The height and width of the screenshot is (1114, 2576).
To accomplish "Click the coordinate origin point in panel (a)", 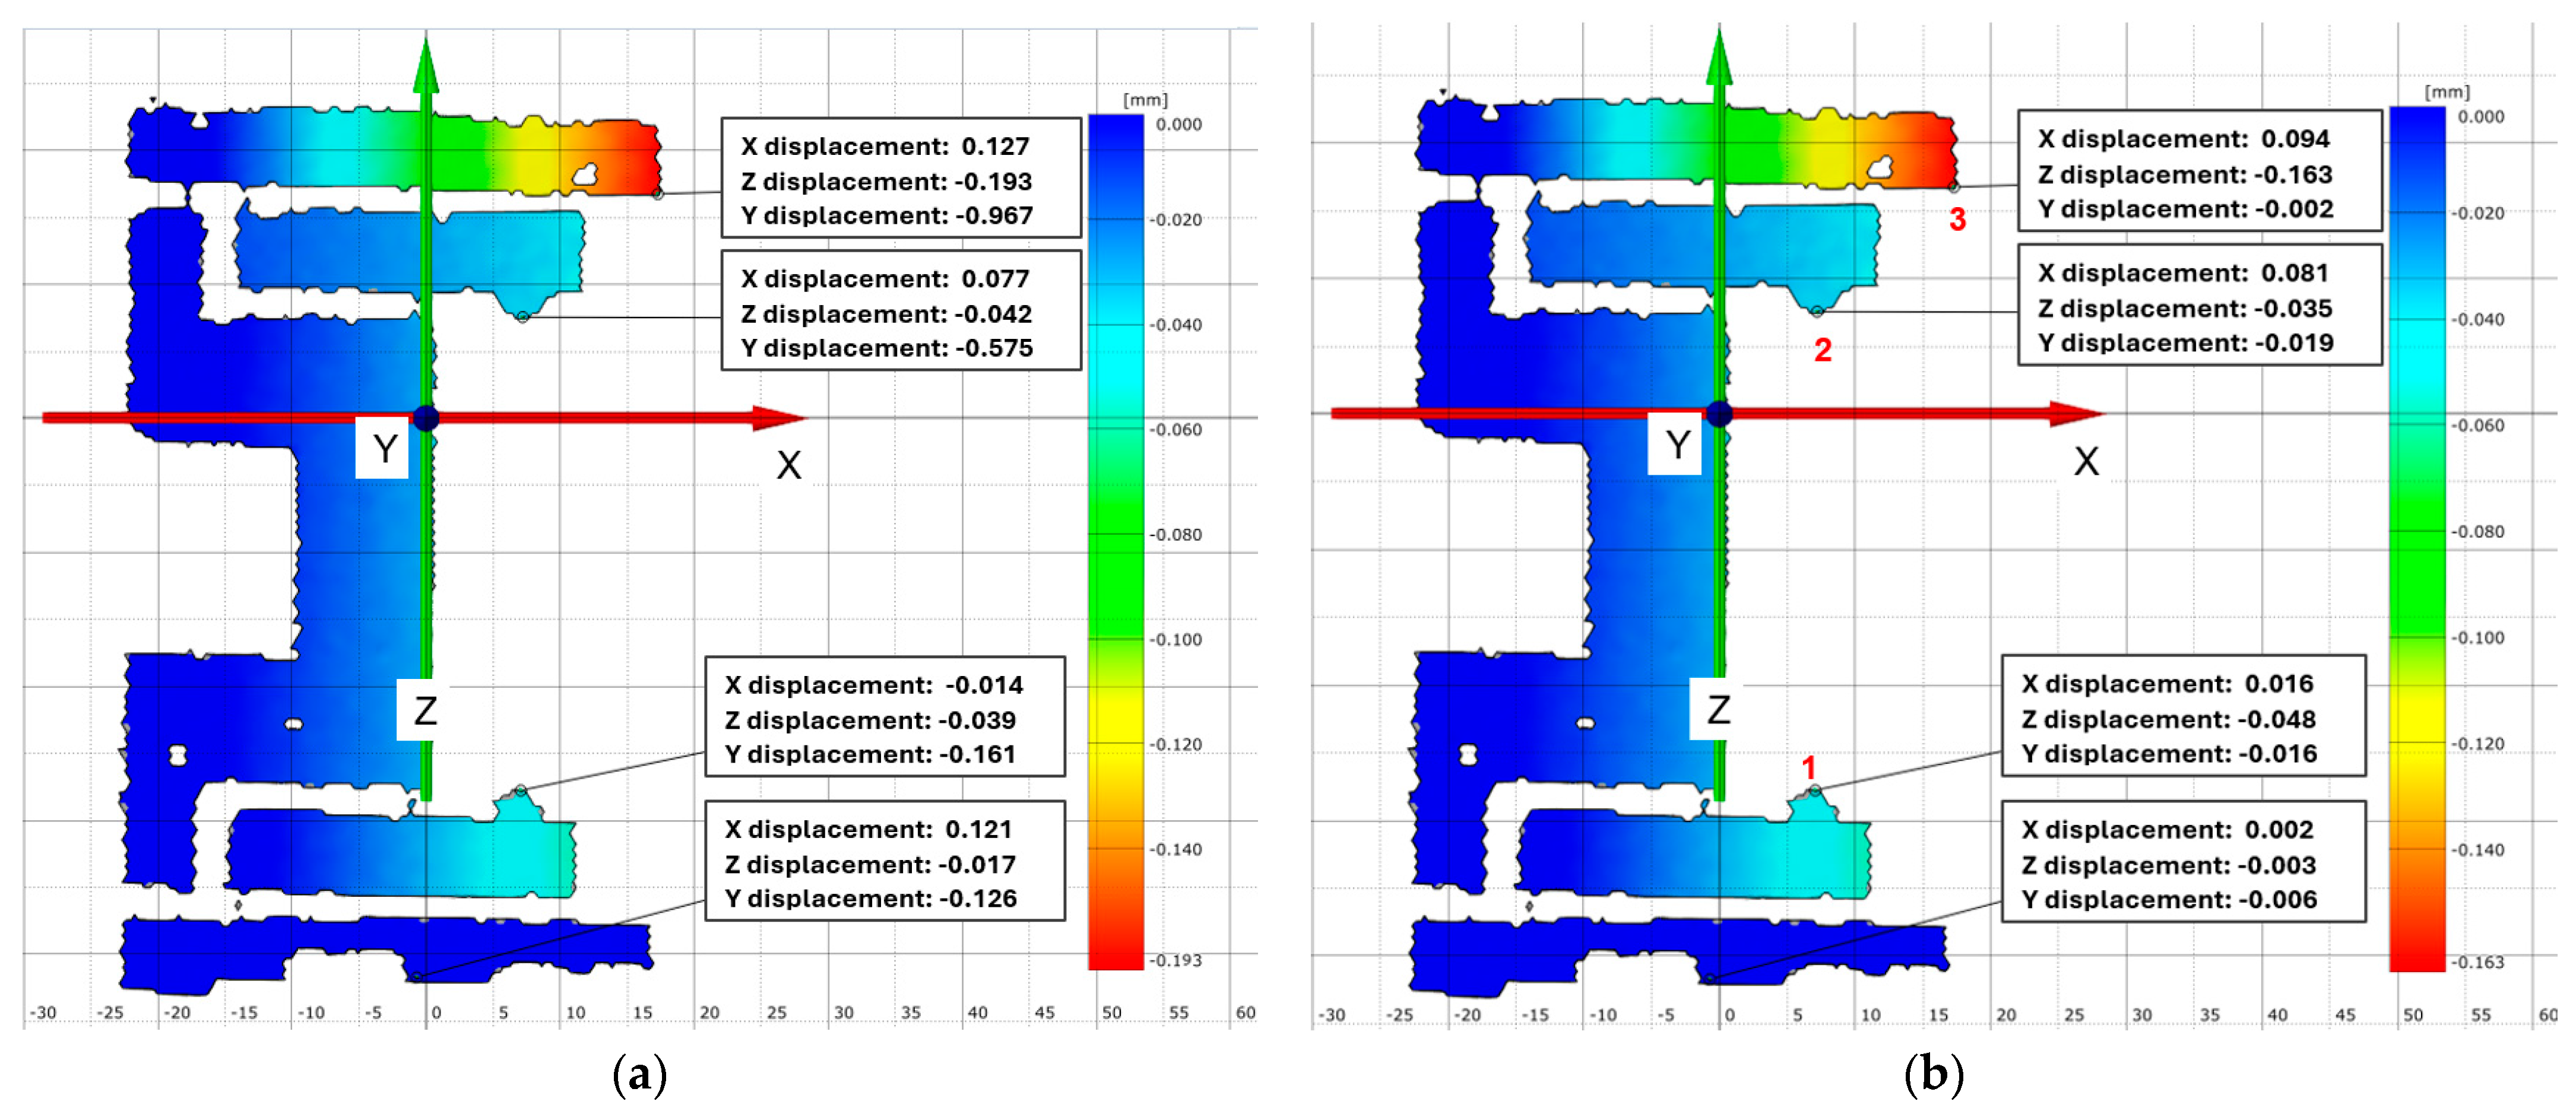I will [x=426, y=418].
